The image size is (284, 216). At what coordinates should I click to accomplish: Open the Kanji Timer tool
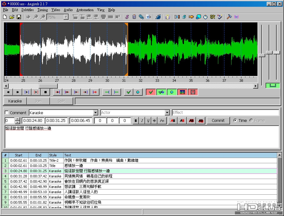coord(212,17)
